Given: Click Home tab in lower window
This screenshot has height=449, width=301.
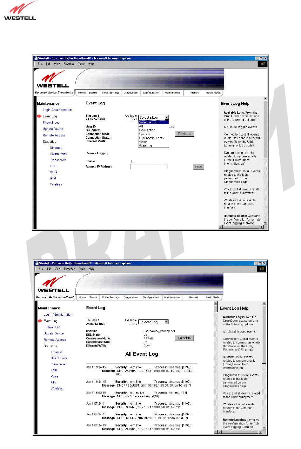Looking at the screenshot, I should point(83,297).
